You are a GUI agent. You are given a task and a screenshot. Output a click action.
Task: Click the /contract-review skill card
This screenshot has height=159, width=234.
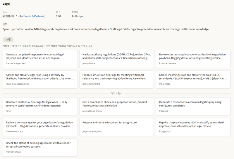click(x=193, y=59)
